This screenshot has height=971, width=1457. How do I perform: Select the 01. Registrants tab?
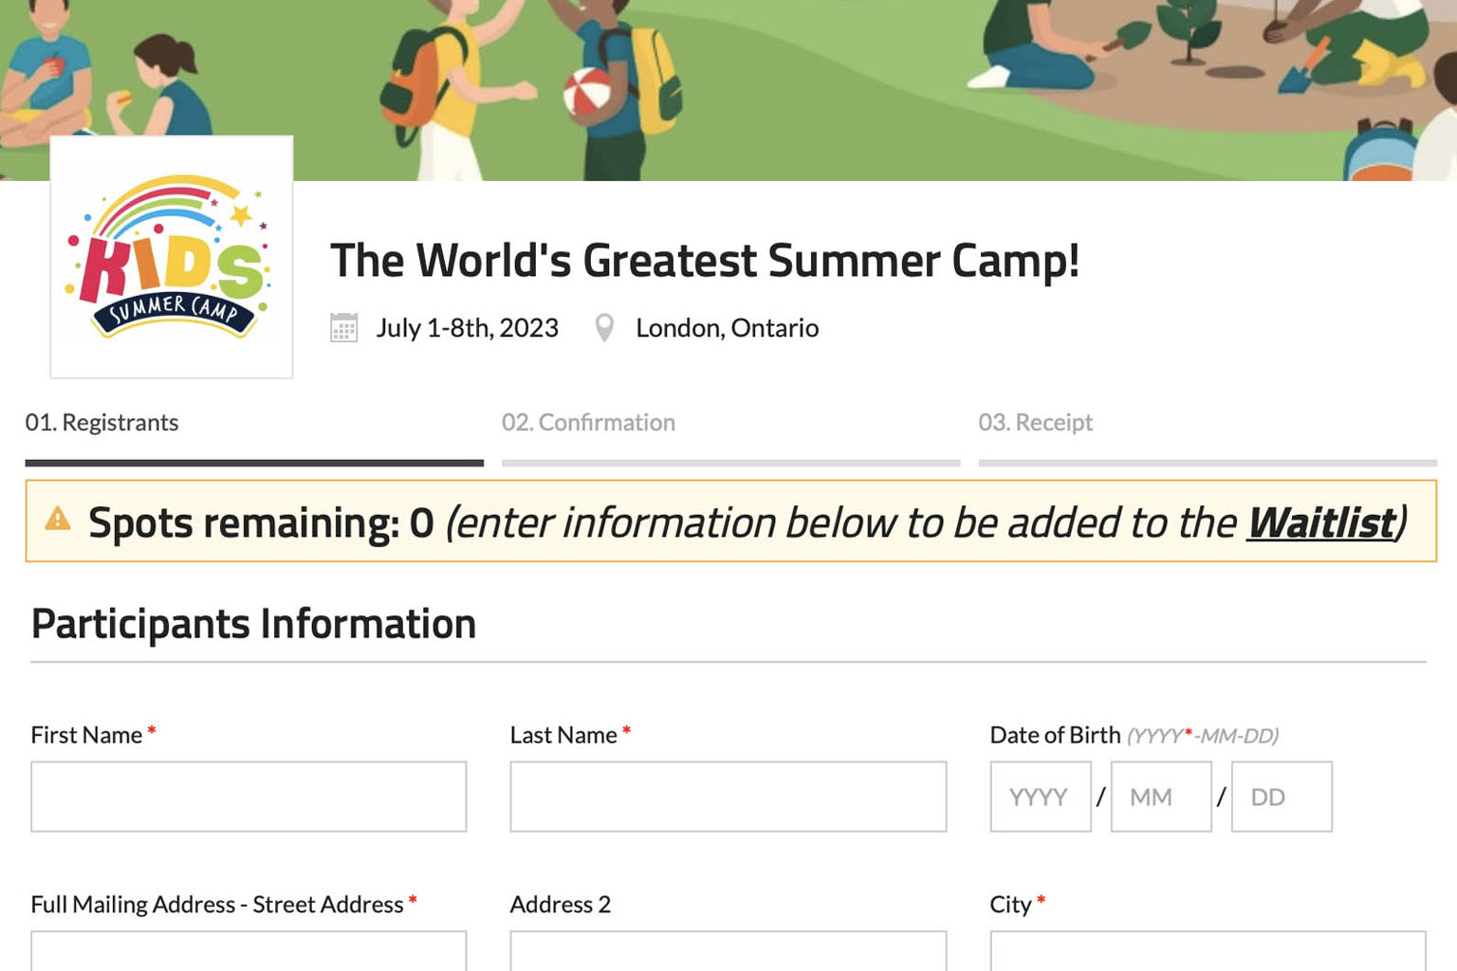101,422
